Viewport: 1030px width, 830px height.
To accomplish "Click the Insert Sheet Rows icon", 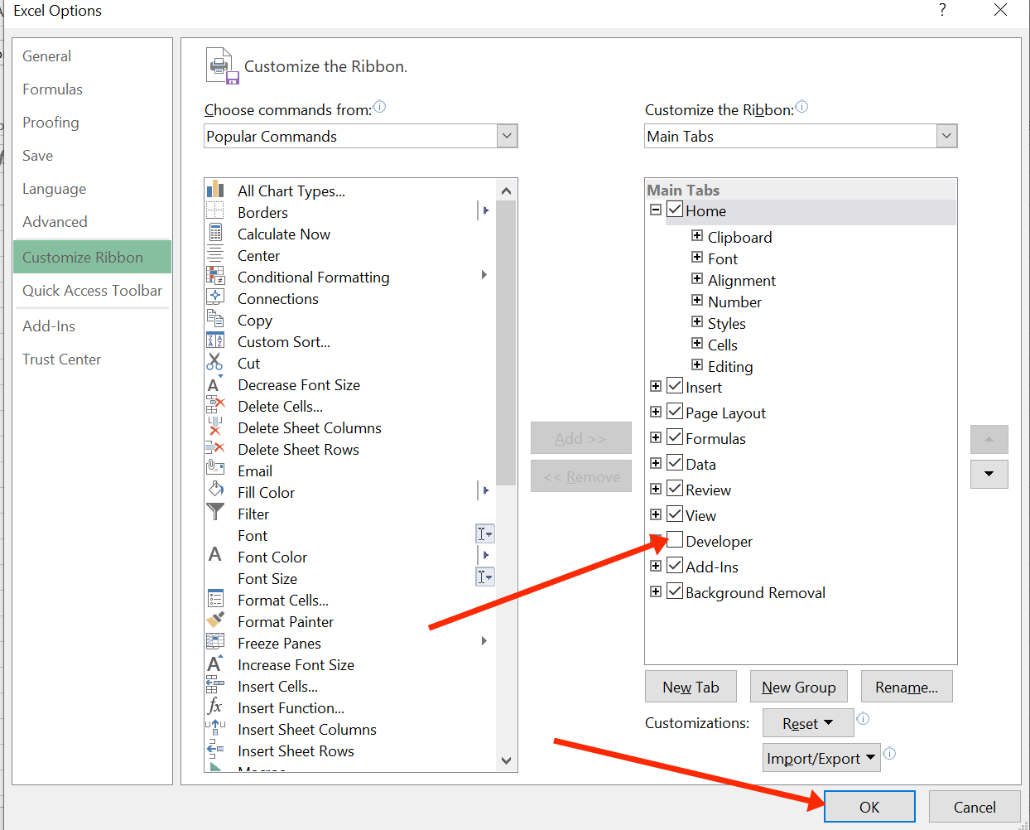I will click(x=215, y=750).
